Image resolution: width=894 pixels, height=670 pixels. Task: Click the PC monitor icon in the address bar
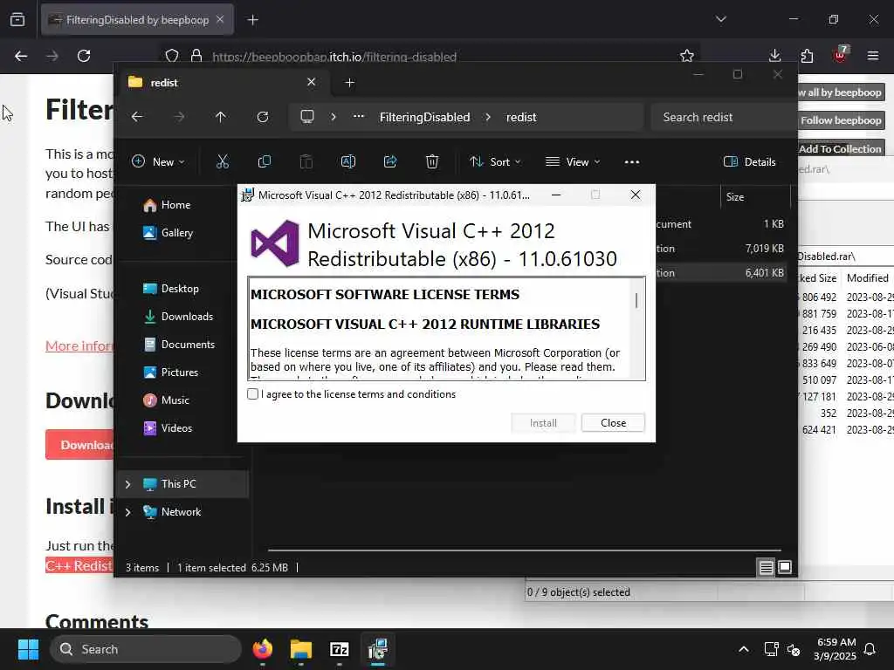point(307,117)
